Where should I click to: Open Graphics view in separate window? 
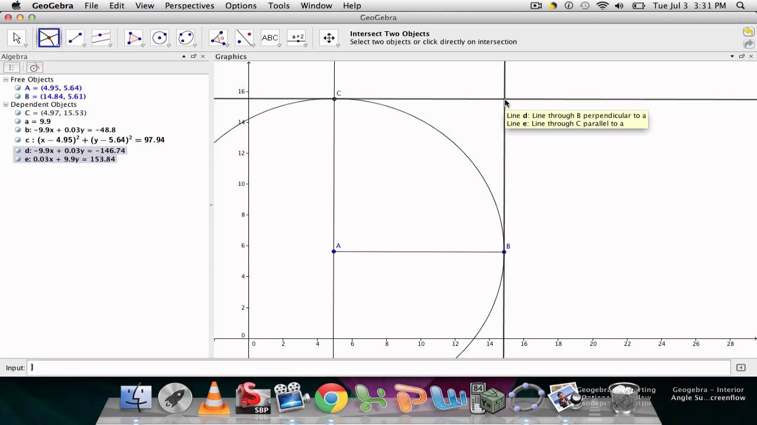[x=742, y=57]
